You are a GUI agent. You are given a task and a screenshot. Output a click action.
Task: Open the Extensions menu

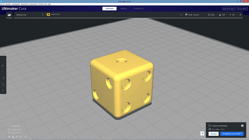click(34, 4)
